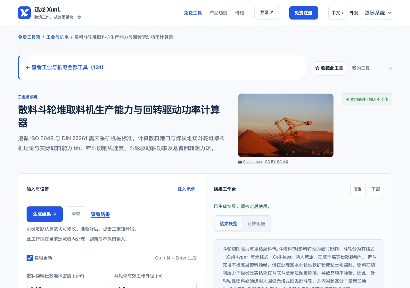Follow the 查看结果 link

point(101,214)
